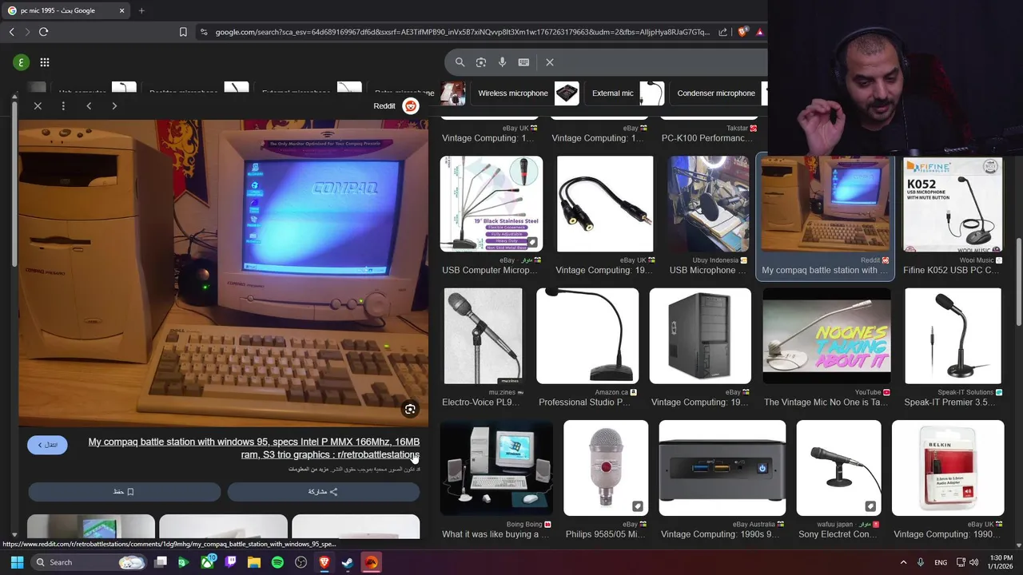Open the black PC tower thumbnail
Image resolution: width=1023 pixels, height=575 pixels.
[700, 336]
